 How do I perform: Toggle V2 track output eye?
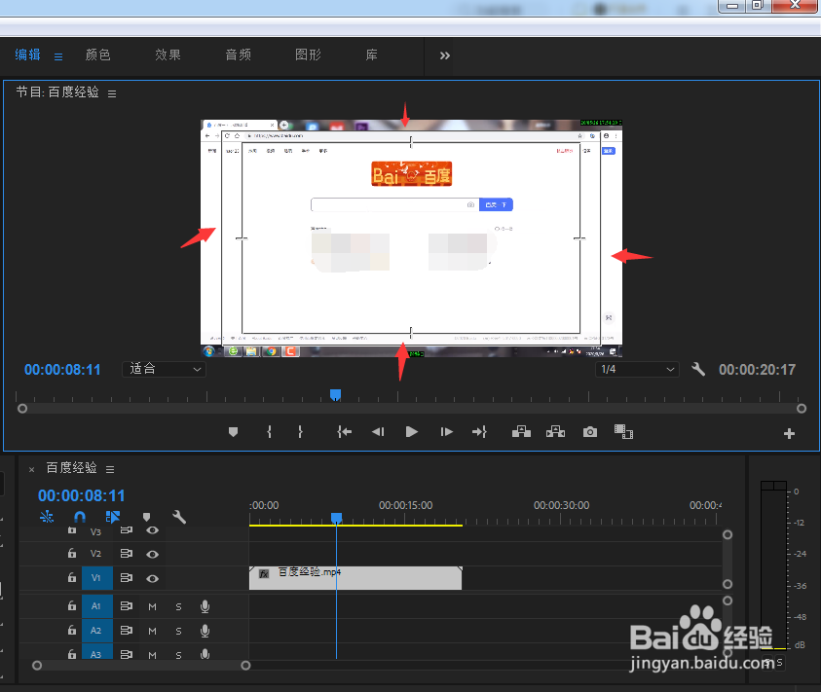tap(152, 554)
